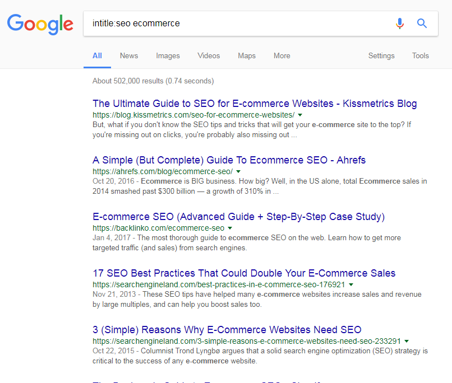Start voice search with the microphone icon
Viewport: 452px width, 383px height.
tap(399, 24)
